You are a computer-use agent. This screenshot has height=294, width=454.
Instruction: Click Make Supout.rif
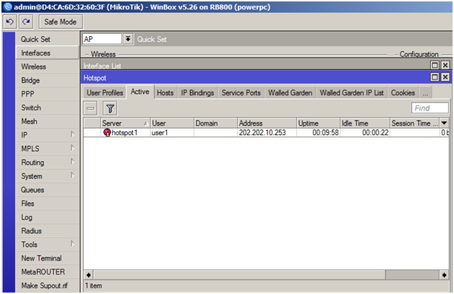point(47,285)
